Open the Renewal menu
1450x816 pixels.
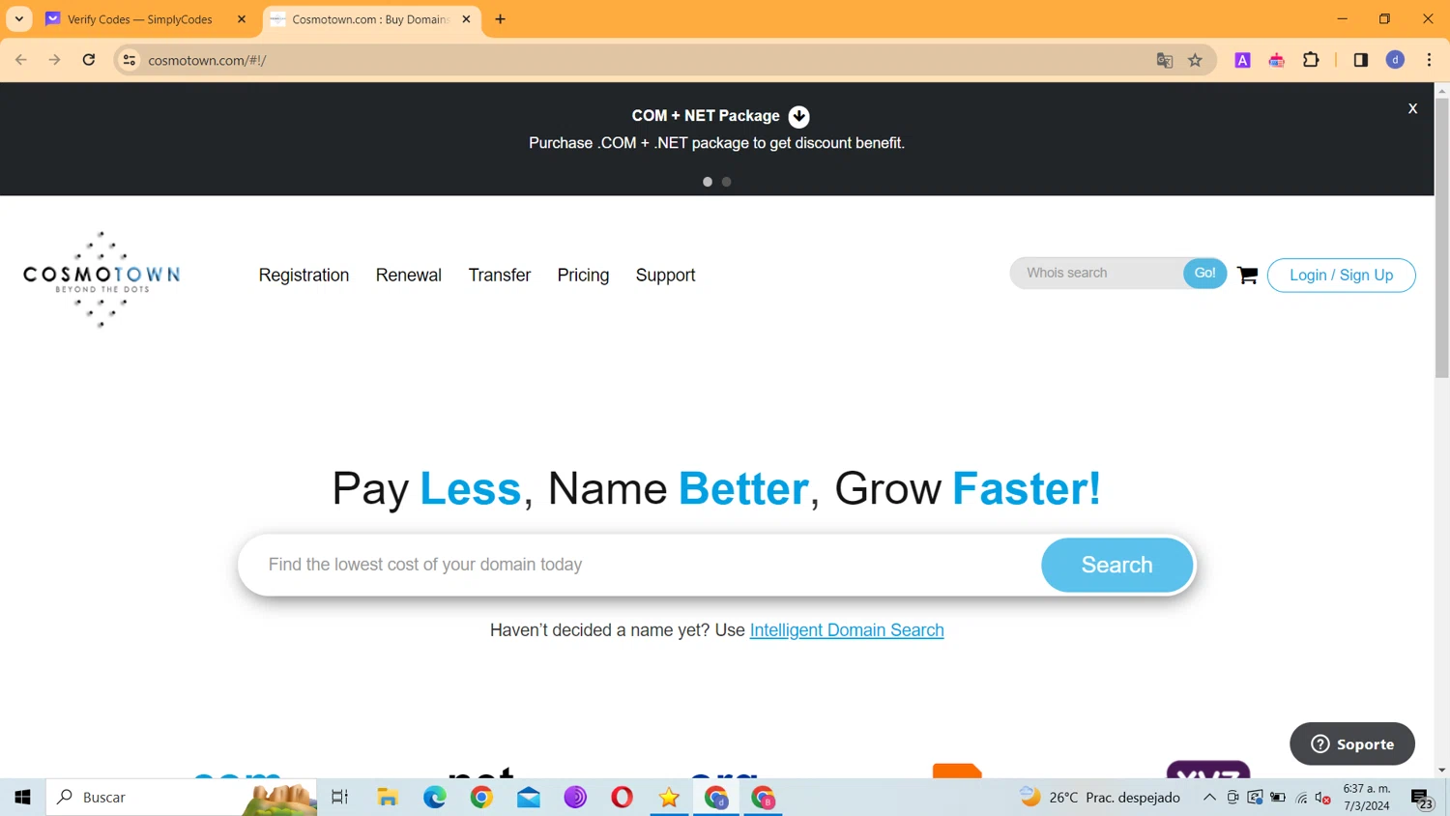click(x=409, y=276)
